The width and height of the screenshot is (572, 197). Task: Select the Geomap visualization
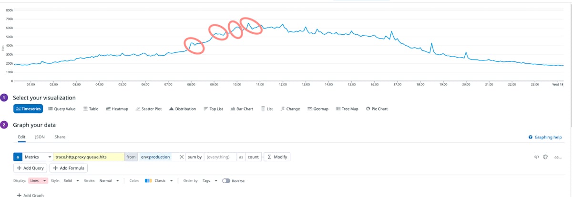pyautogui.click(x=317, y=109)
